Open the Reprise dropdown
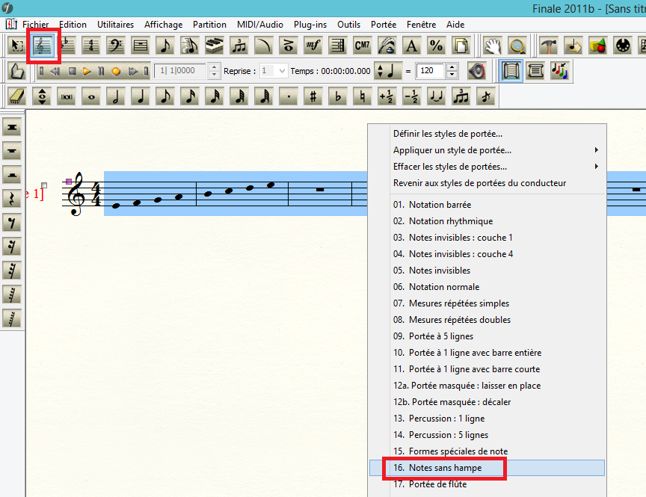Image resolution: width=646 pixels, height=497 pixels. tap(281, 72)
